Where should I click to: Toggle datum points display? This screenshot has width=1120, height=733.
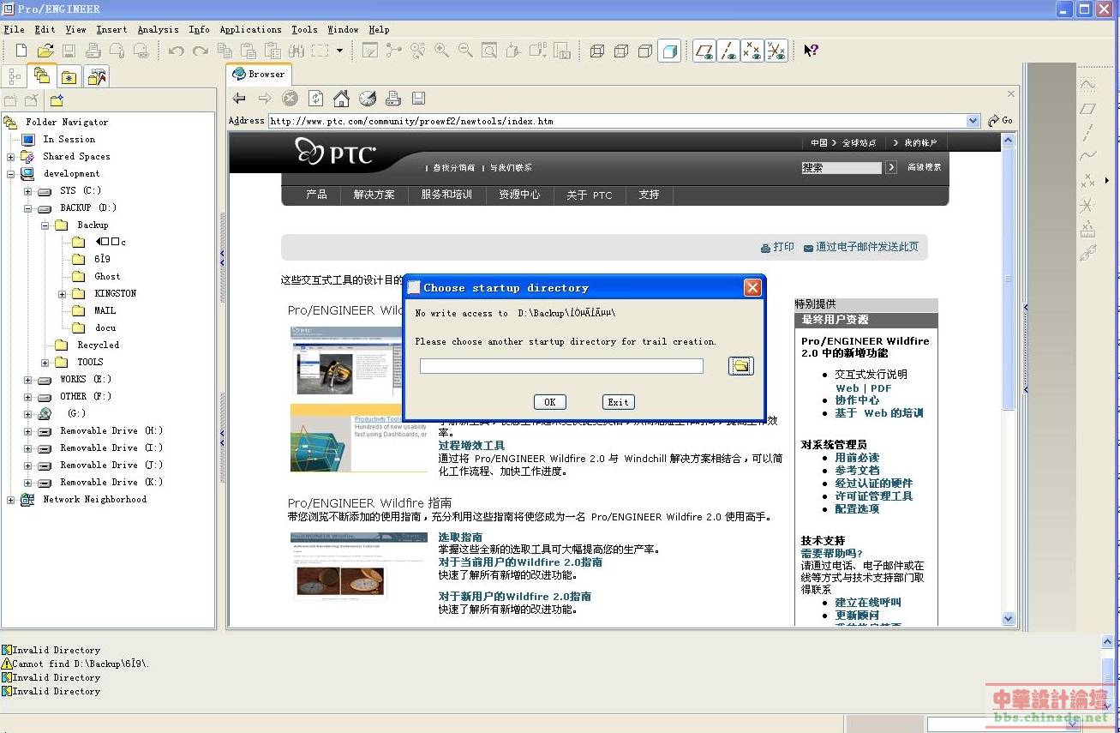pos(752,51)
